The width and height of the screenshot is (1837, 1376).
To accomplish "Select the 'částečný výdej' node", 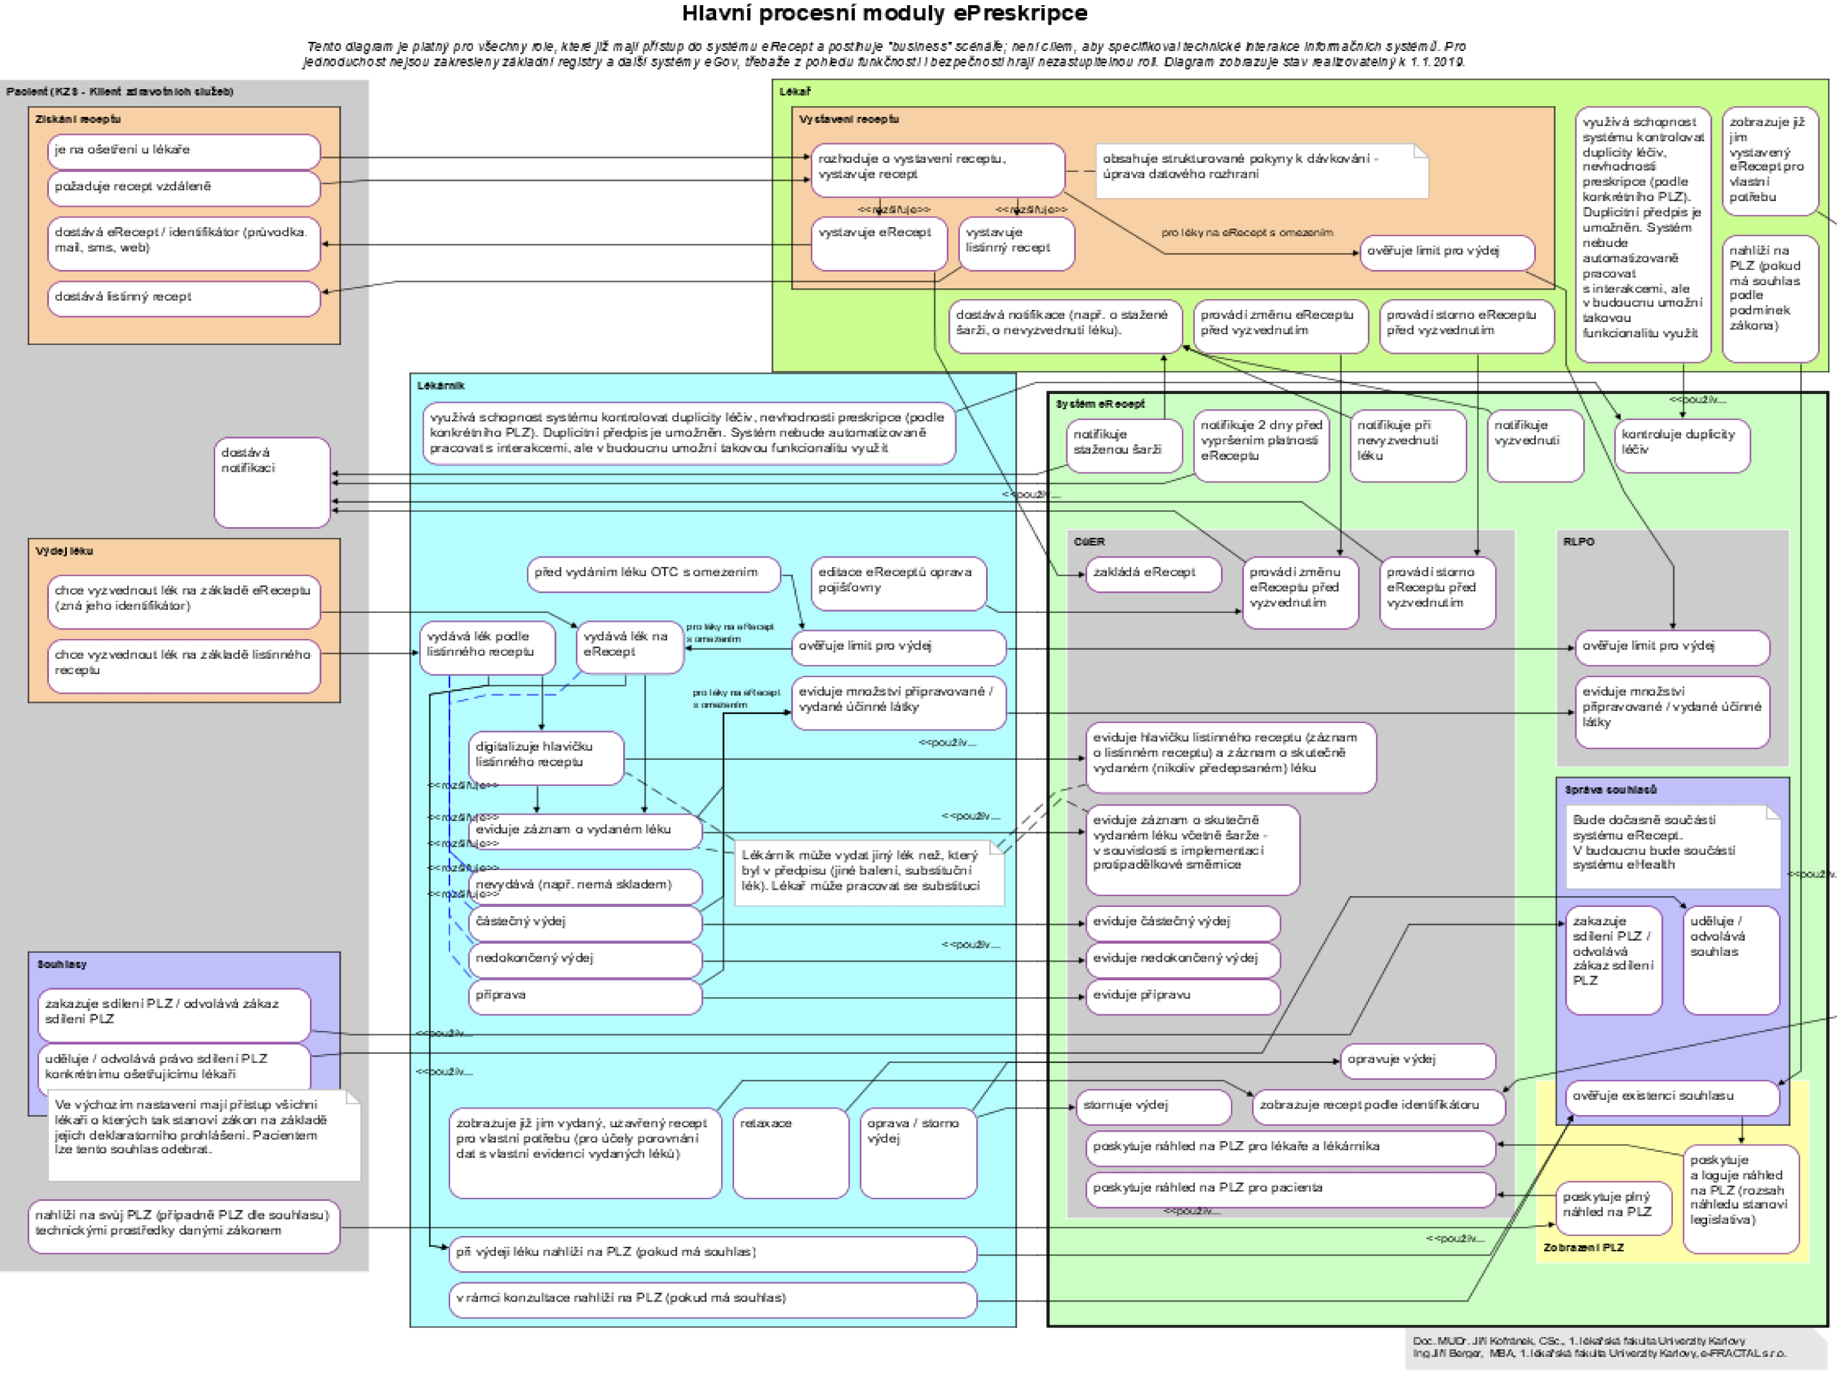I will [x=585, y=923].
